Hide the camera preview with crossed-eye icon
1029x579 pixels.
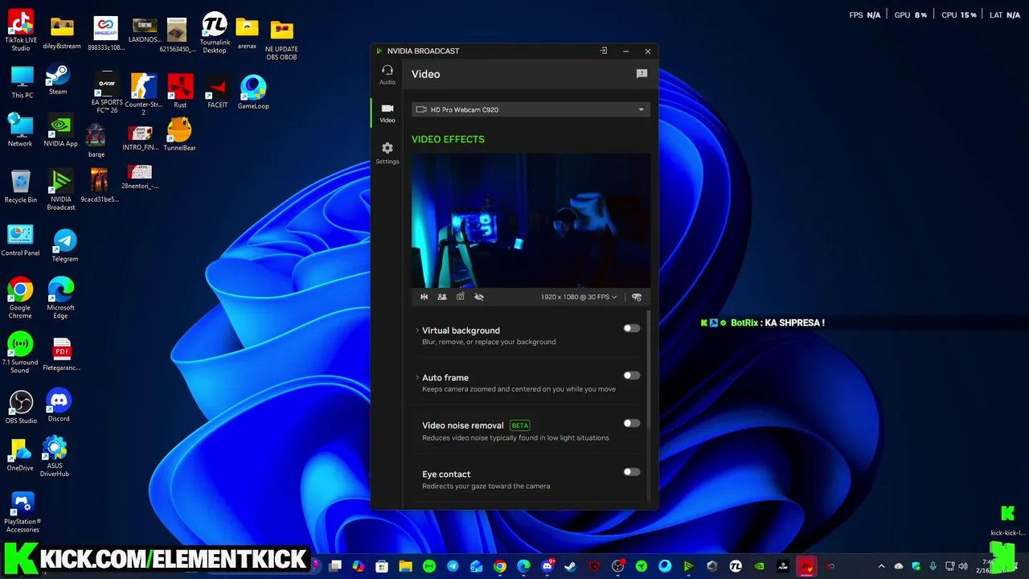479,297
